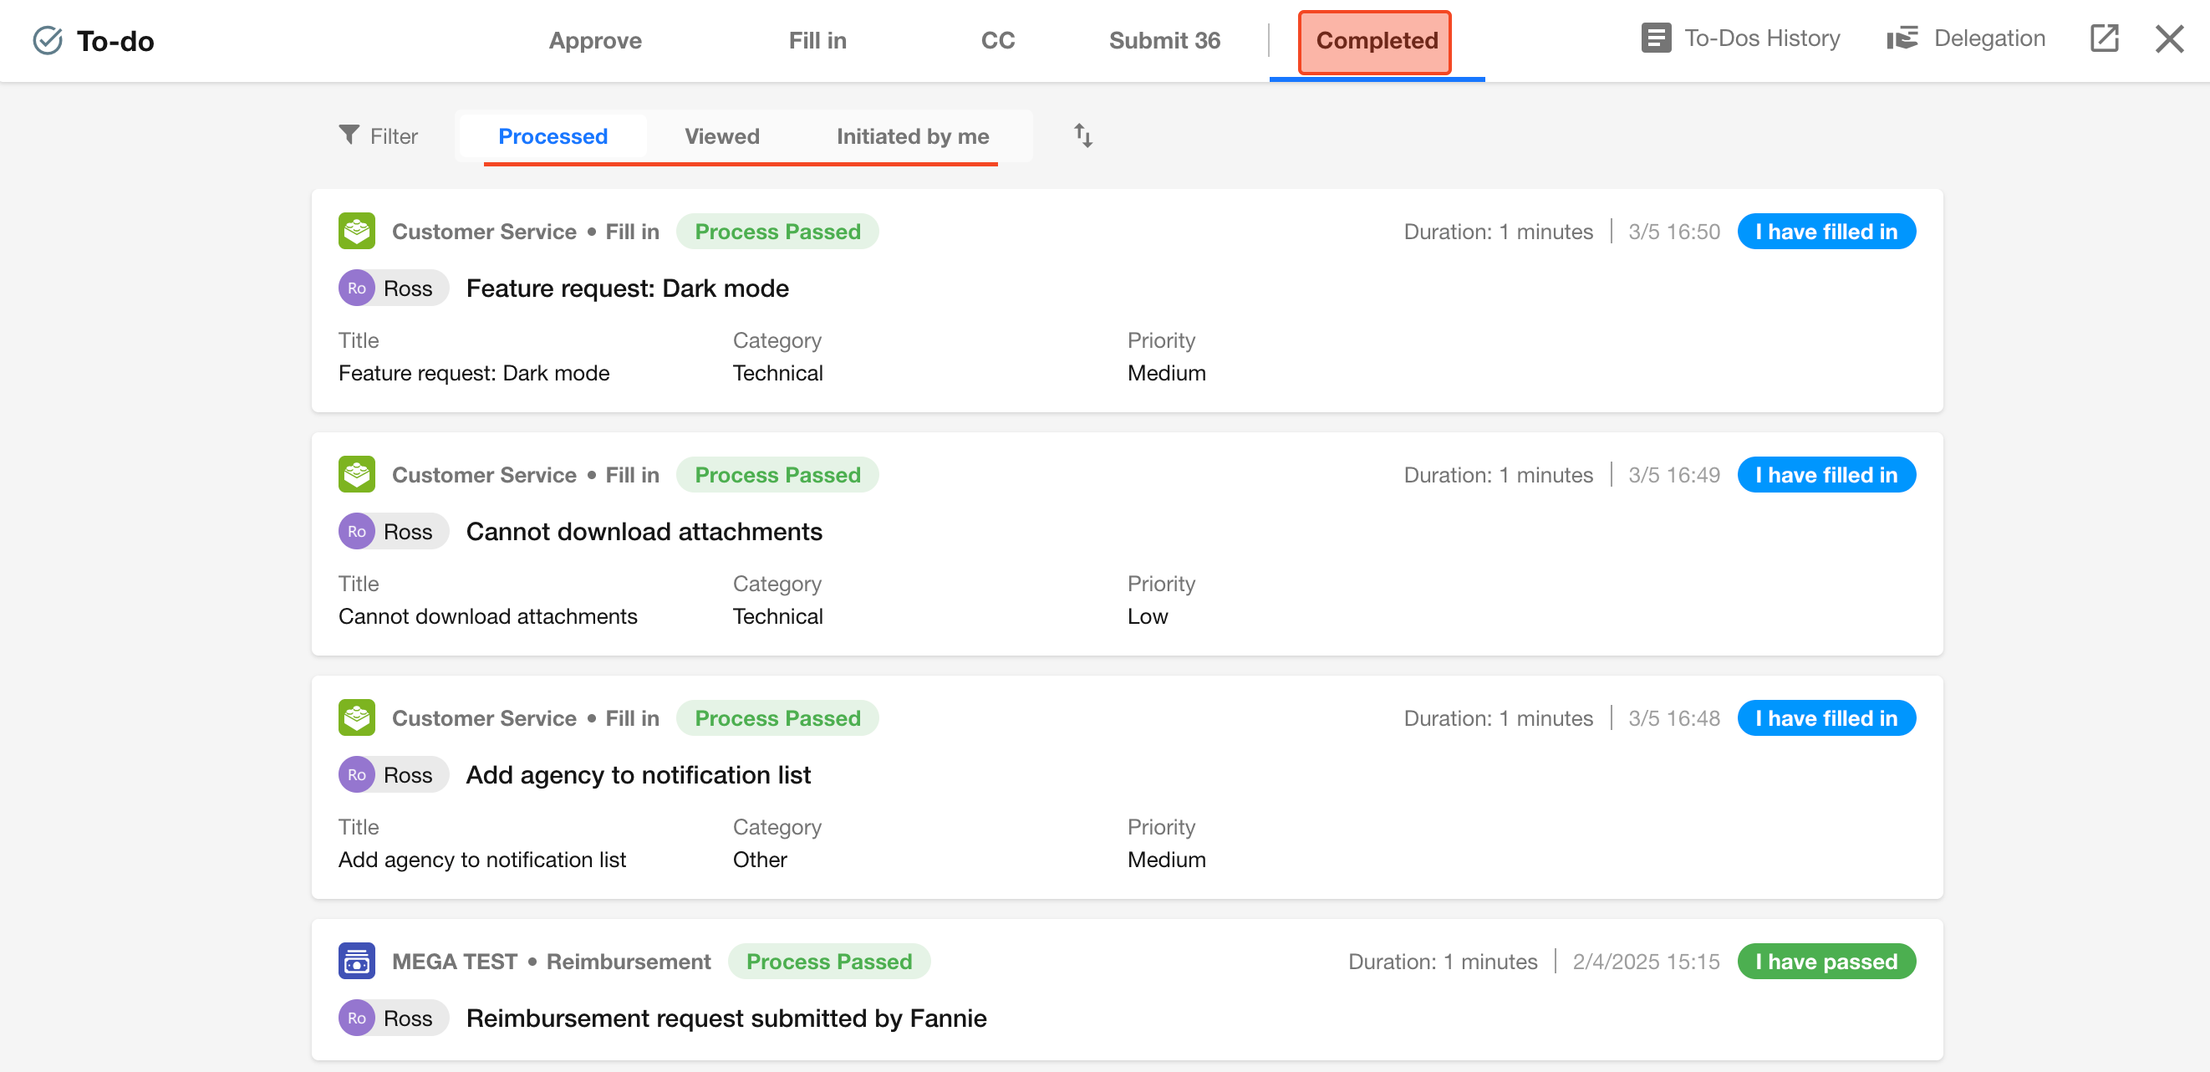Open the CC tab
This screenshot has height=1072, width=2210.
(997, 40)
